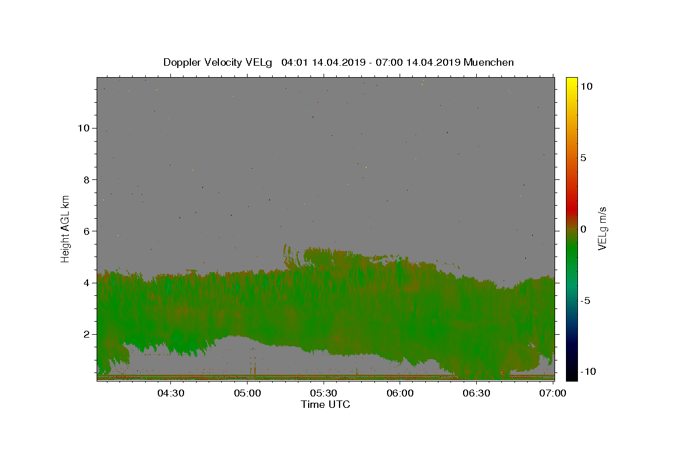Pick the yellow top of the colorbar

tap(571, 83)
